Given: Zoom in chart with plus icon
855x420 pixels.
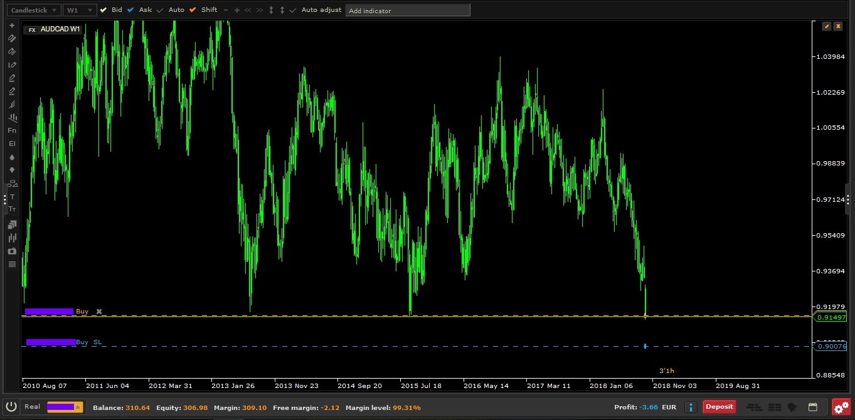Looking at the screenshot, I should [x=236, y=10].
